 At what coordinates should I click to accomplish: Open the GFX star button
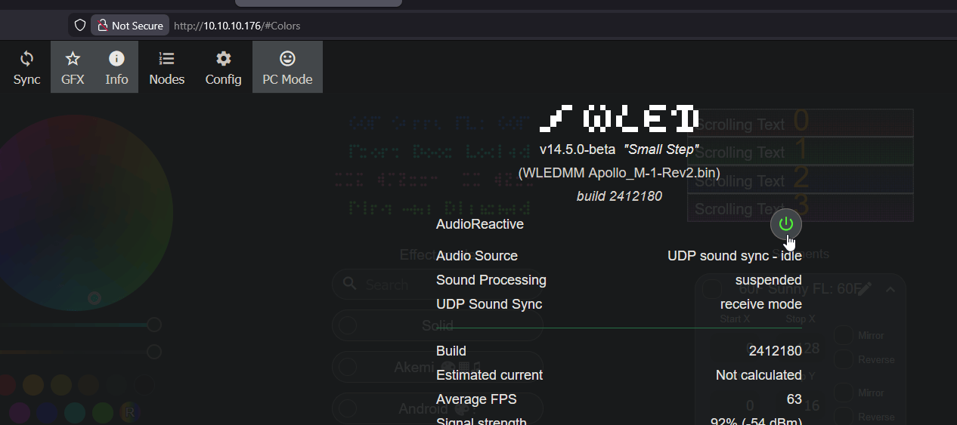[x=73, y=67]
